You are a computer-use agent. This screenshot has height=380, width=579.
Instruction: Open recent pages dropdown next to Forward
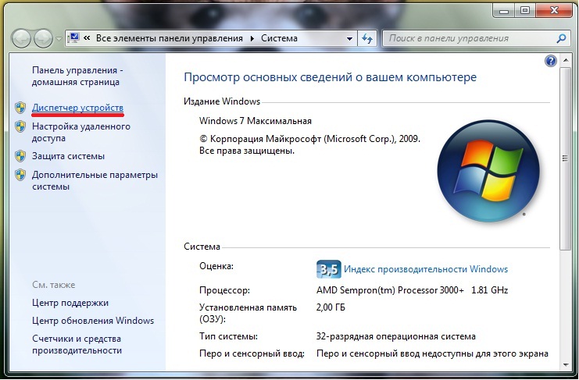click(59, 39)
